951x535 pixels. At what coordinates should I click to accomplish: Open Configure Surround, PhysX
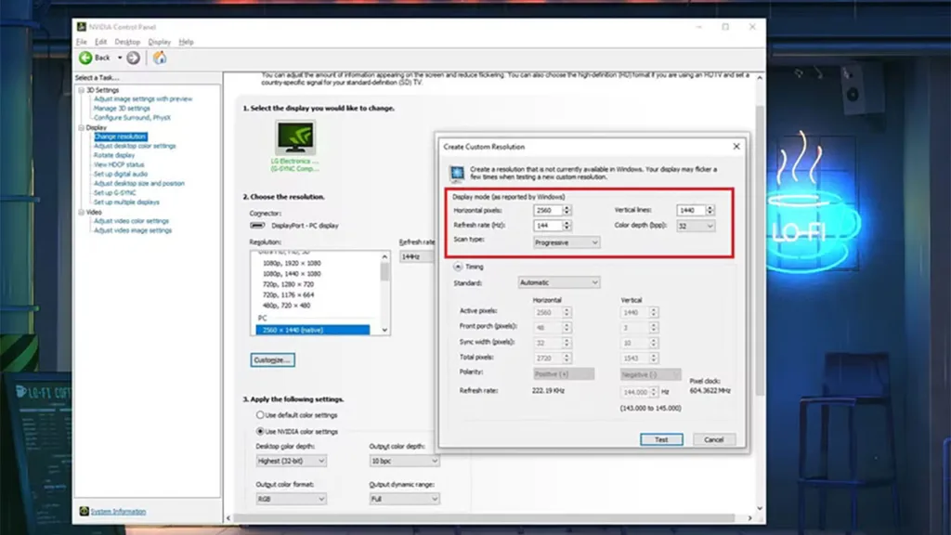(132, 118)
